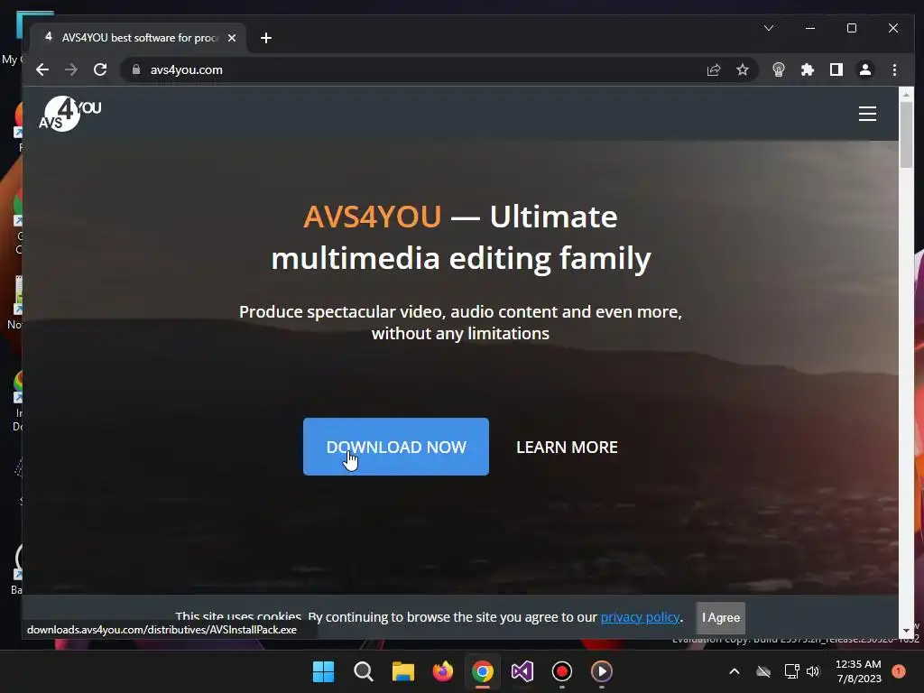Open the privacy policy link
This screenshot has height=693, width=924.
pos(640,617)
